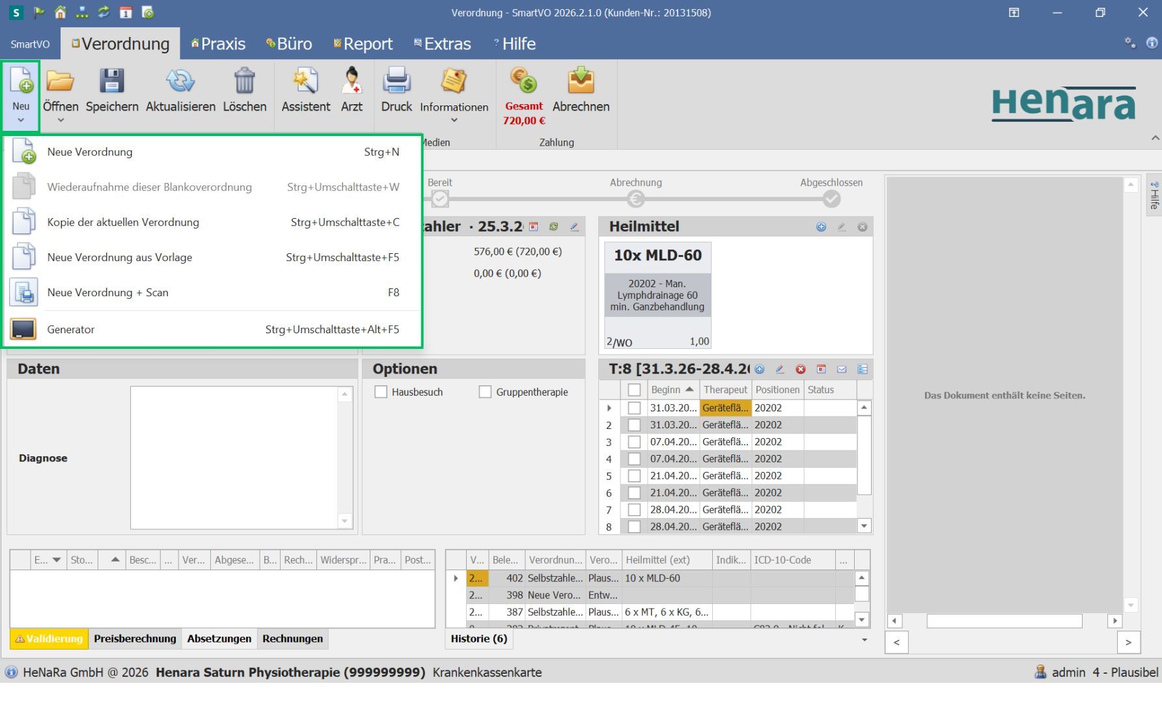Edit appointments with the T:8 pencil icon

(780, 370)
